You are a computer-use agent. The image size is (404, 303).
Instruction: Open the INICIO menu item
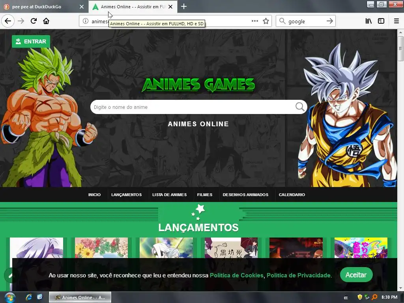click(x=94, y=195)
